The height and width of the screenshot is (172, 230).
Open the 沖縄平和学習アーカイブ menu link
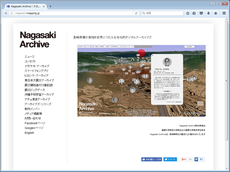39,95
